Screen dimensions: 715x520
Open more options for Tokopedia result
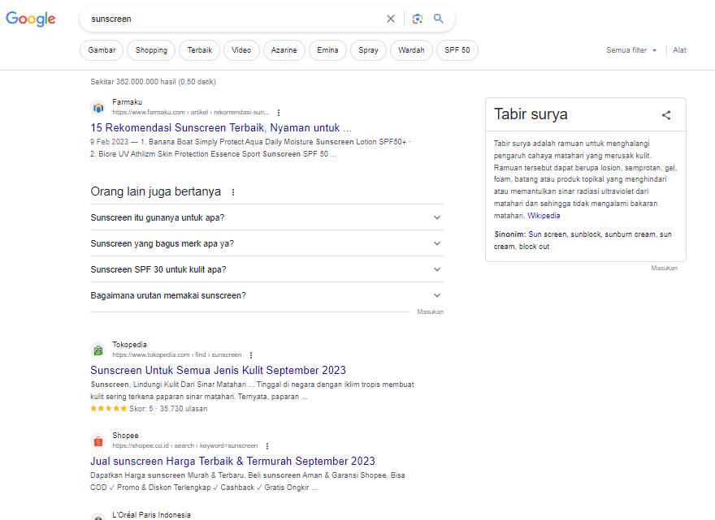coord(251,355)
